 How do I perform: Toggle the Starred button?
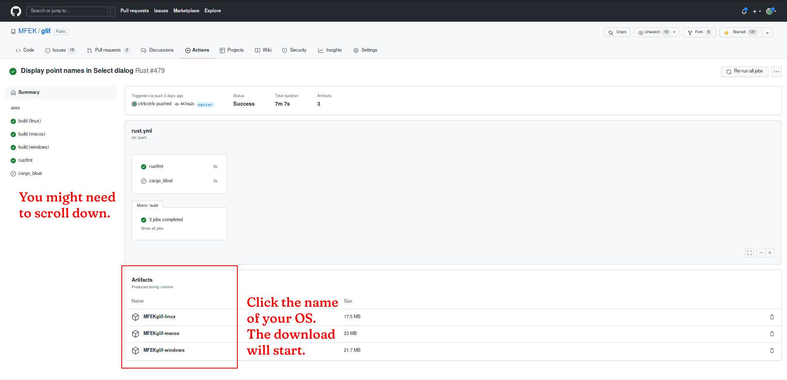coord(741,32)
